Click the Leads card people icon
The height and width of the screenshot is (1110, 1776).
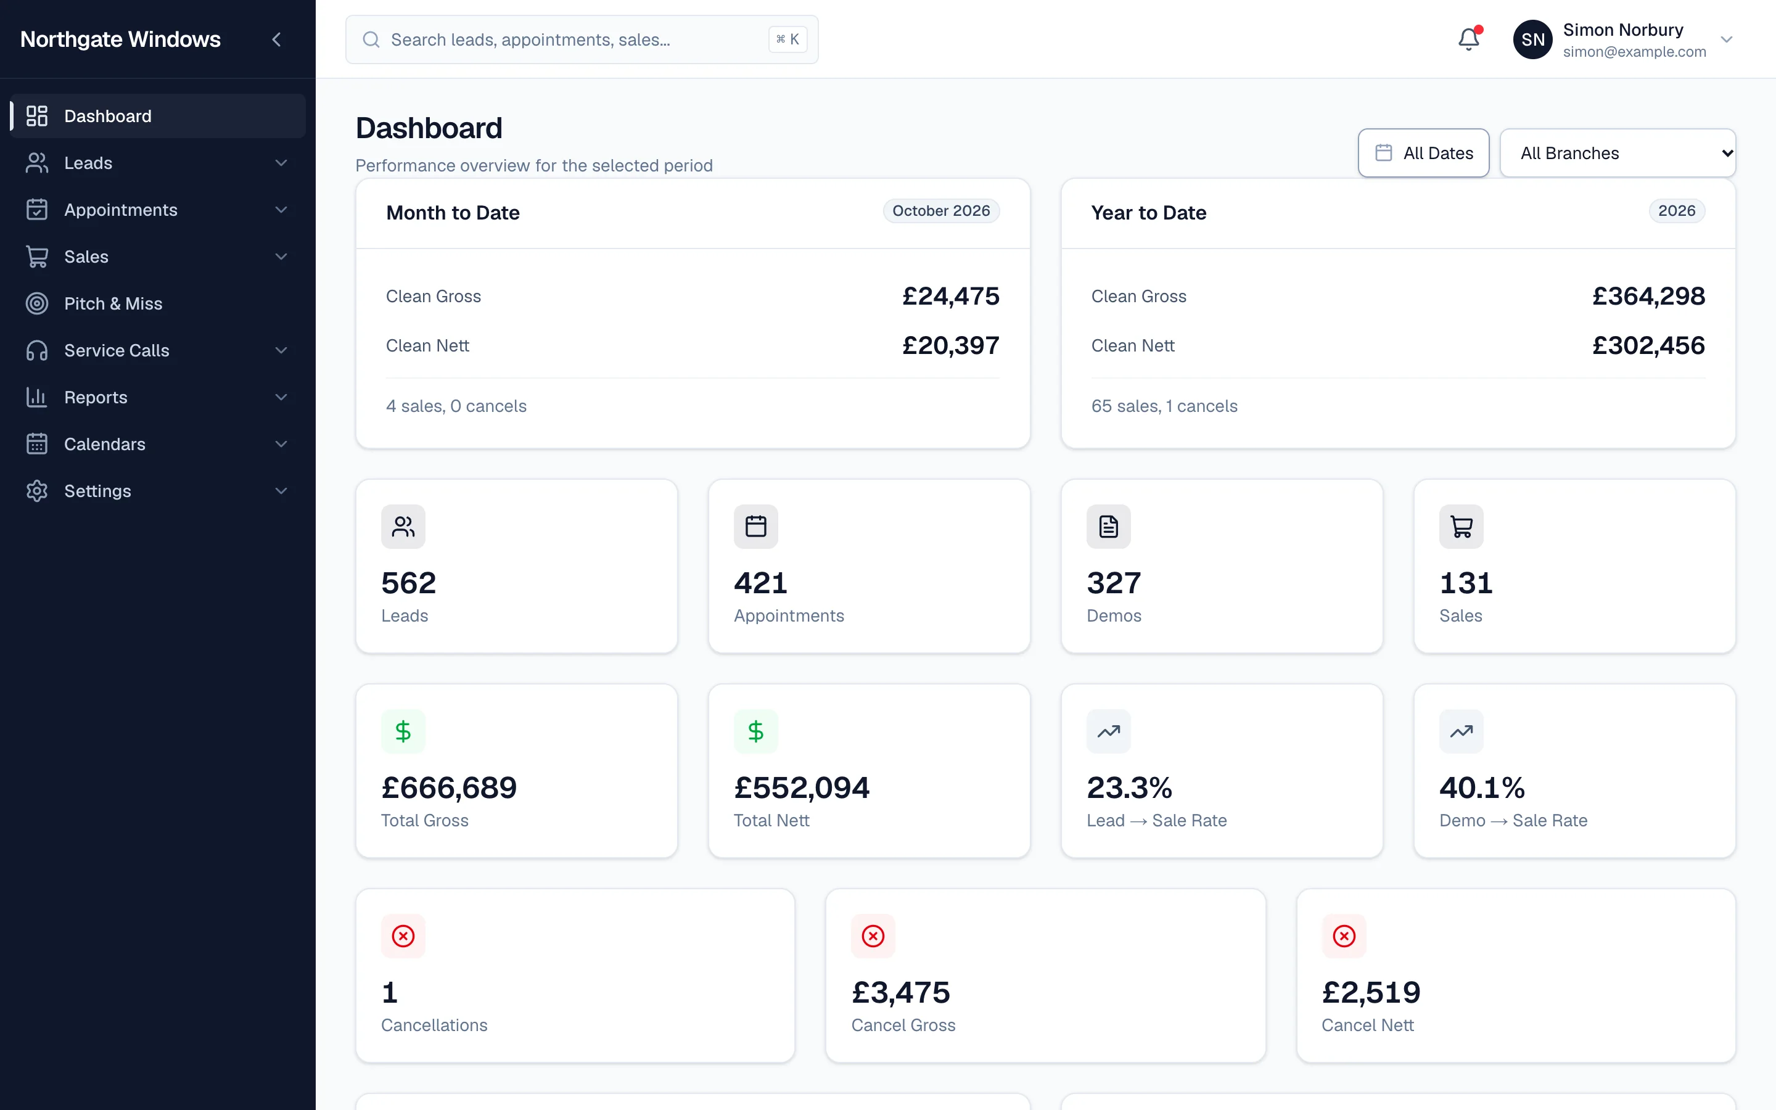click(x=403, y=527)
